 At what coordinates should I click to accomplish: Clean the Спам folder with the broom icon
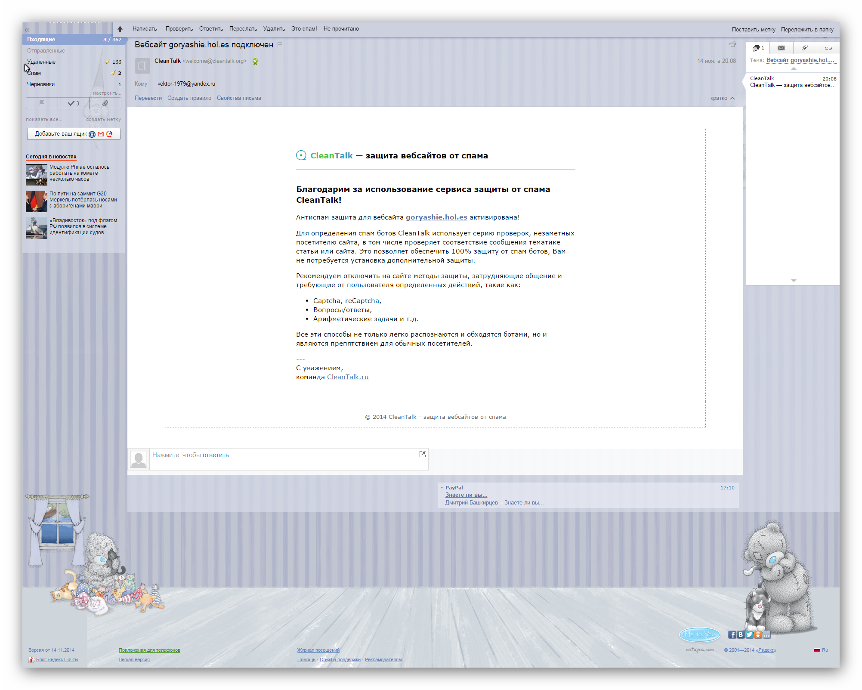(113, 73)
